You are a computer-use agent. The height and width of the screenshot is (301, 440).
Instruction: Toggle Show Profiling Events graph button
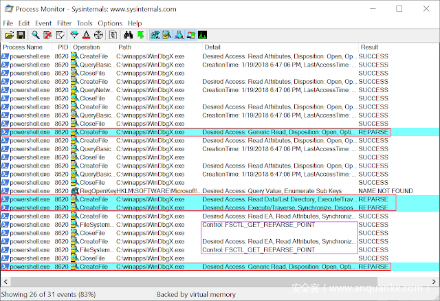coord(203,35)
